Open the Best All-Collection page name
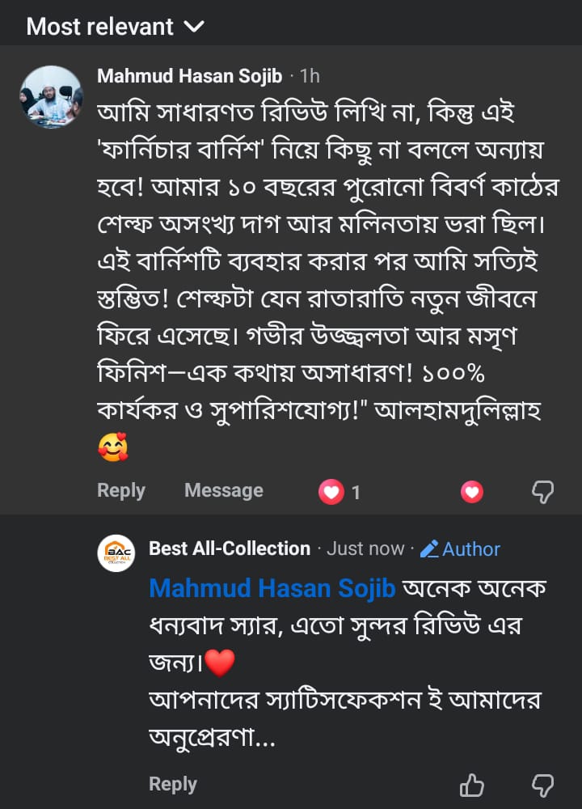This screenshot has width=582, height=809. pos(230,549)
